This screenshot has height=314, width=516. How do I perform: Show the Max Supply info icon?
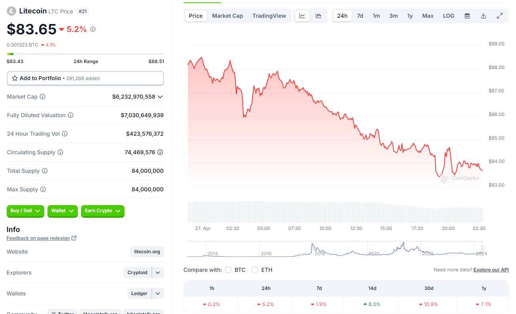(43, 189)
